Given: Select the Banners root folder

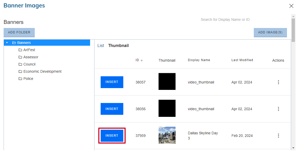Looking at the screenshot, I should click(x=47, y=43).
